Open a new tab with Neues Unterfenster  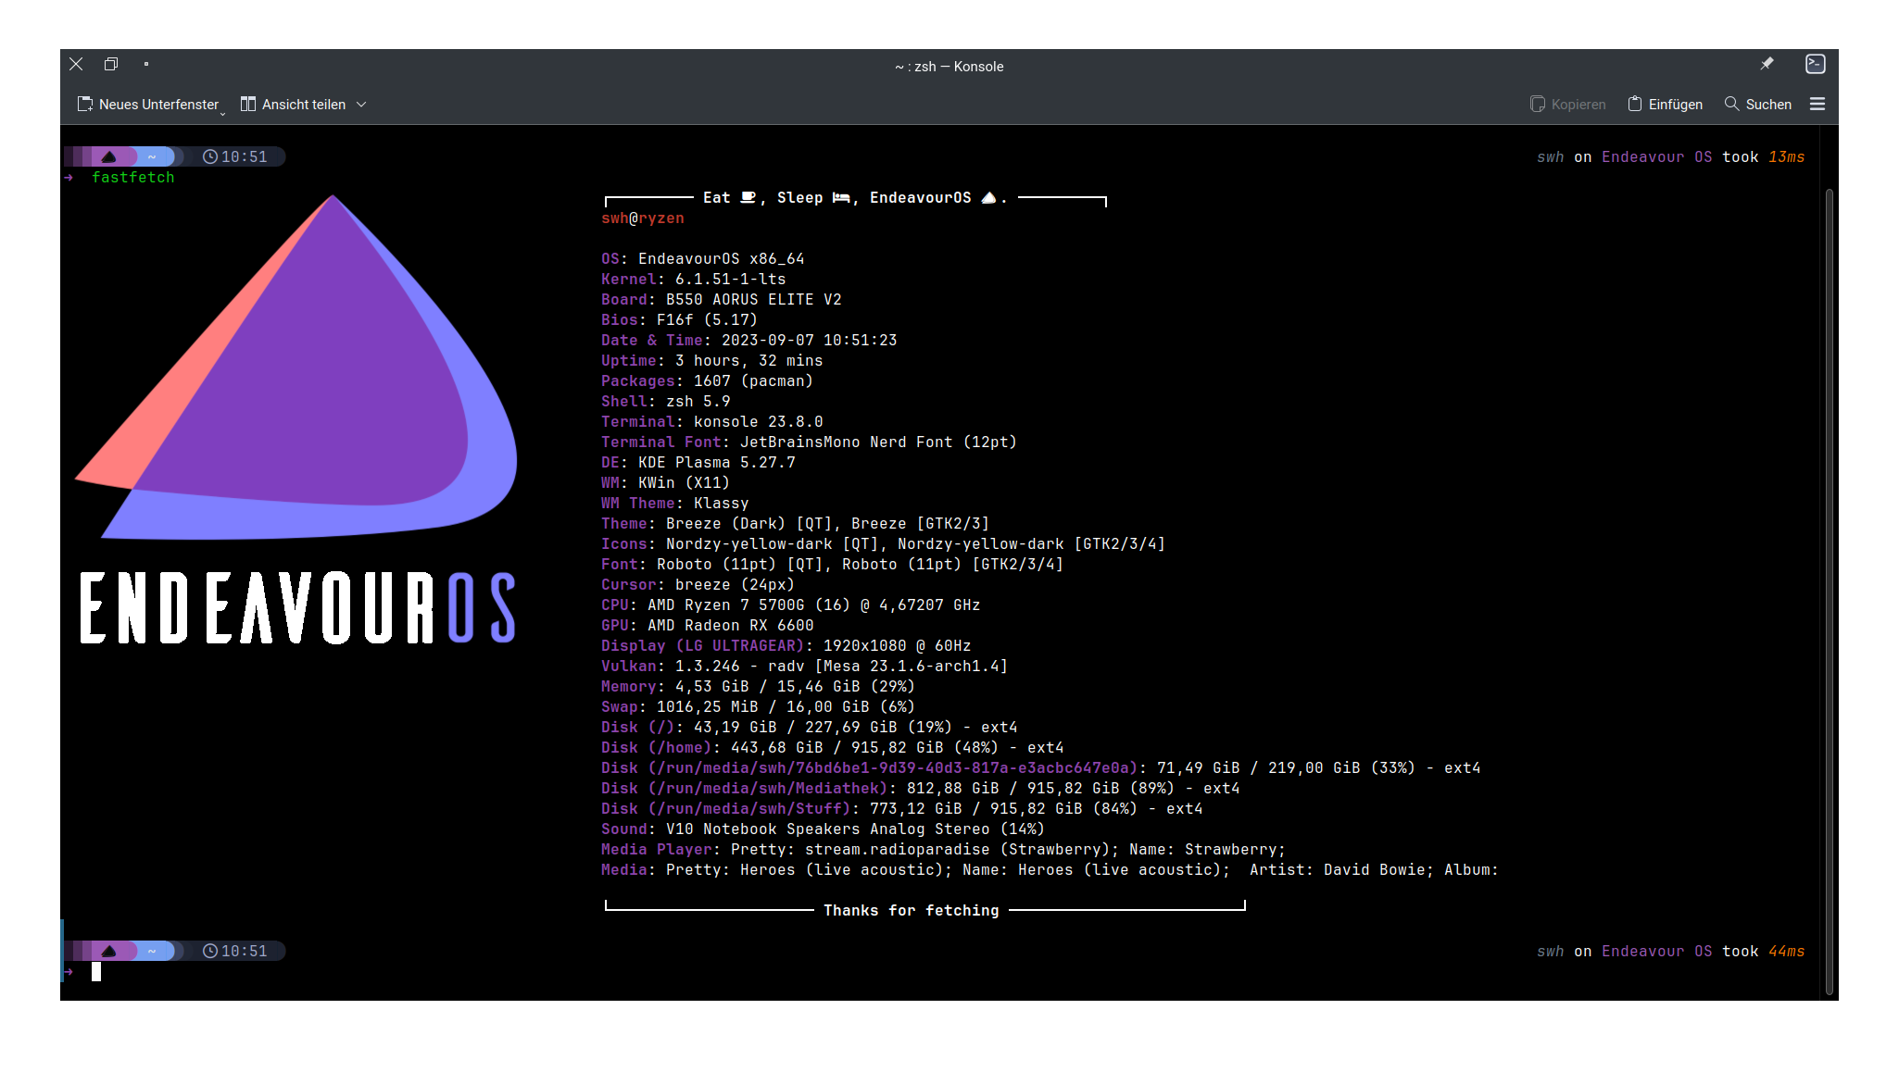click(151, 105)
